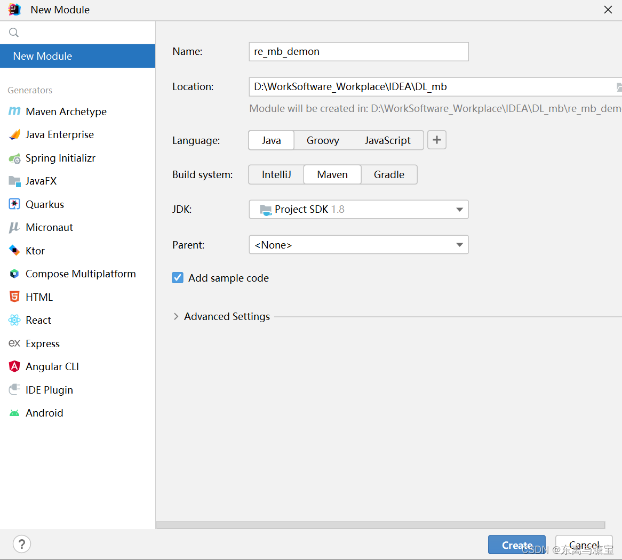Choose IntelliJ as build system
Image resolution: width=622 pixels, height=560 pixels.
[x=276, y=174]
